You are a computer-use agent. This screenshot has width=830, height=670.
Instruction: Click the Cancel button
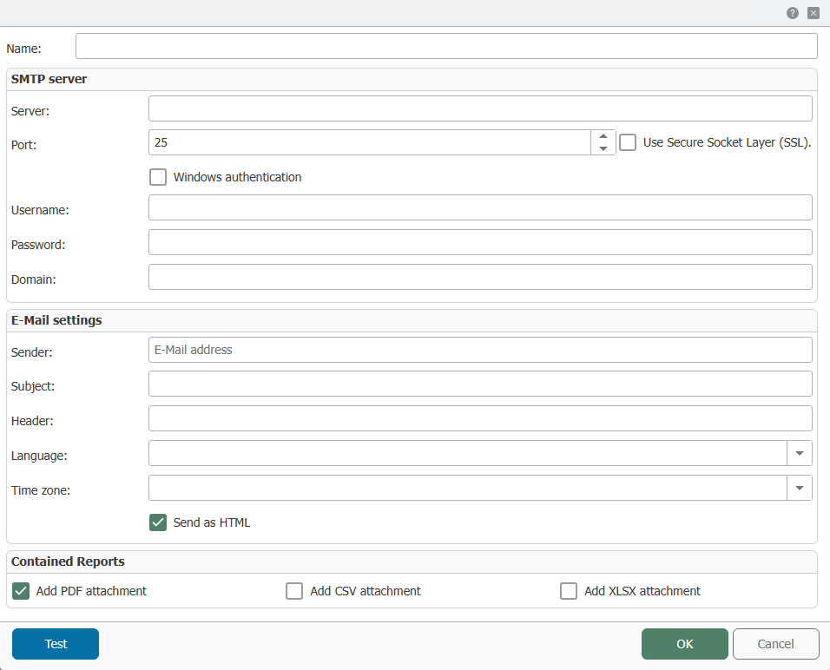[776, 644]
